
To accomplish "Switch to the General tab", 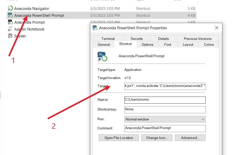I will 104,44.
